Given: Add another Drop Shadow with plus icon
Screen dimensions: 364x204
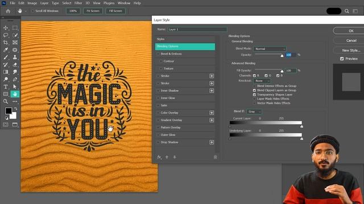Looking at the screenshot, I should click(x=212, y=142).
